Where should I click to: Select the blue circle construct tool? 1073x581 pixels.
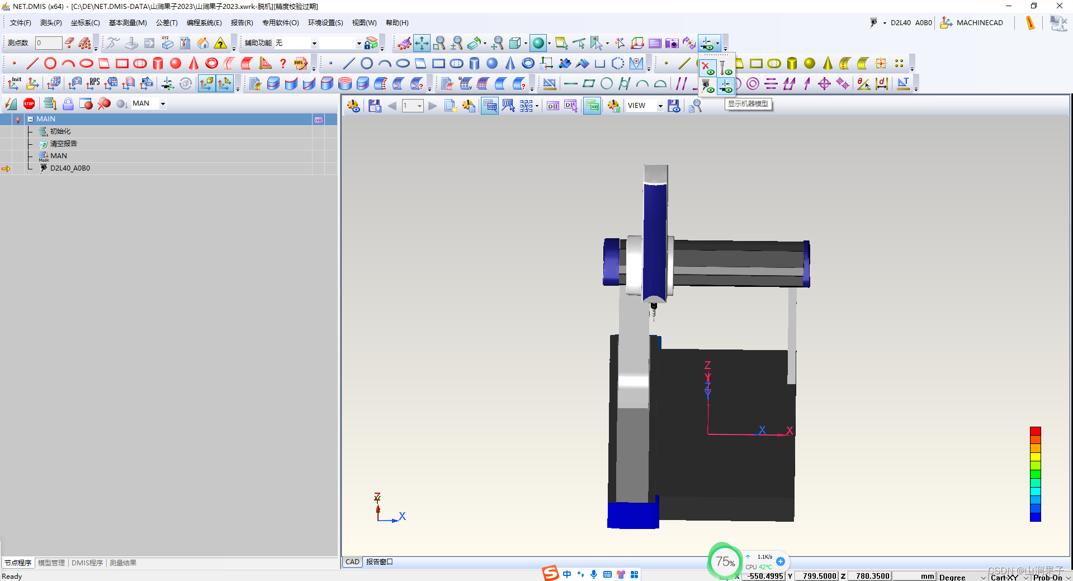click(367, 63)
